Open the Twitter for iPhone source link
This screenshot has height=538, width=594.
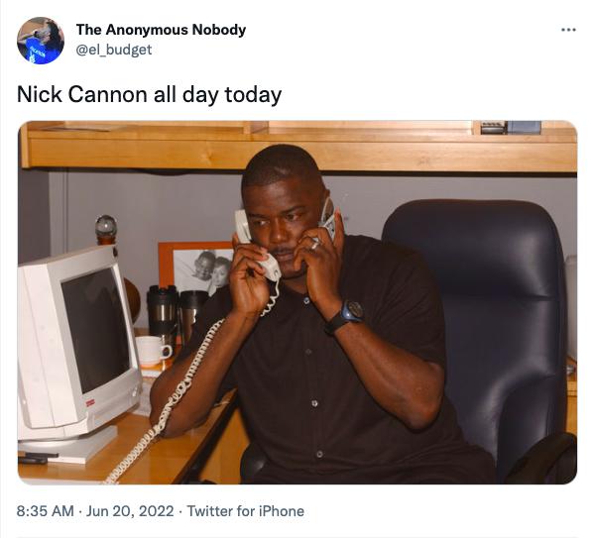pyautogui.click(x=246, y=511)
